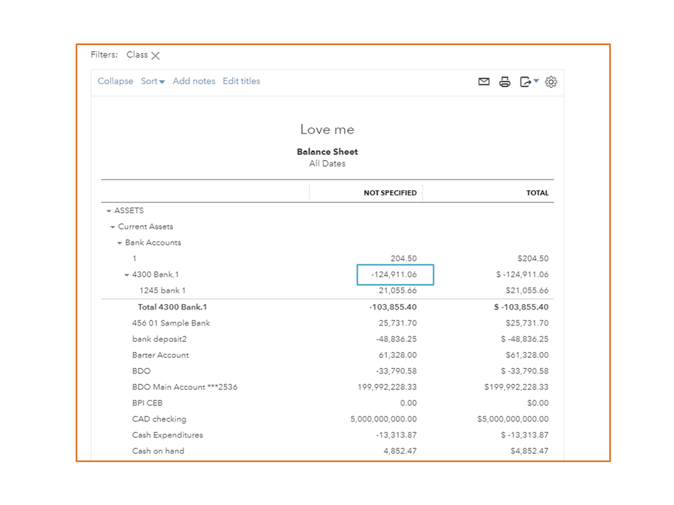Image resolution: width=674 pixels, height=505 pixels.
Task: Open report settings gear icon
Action: point(551,82)
